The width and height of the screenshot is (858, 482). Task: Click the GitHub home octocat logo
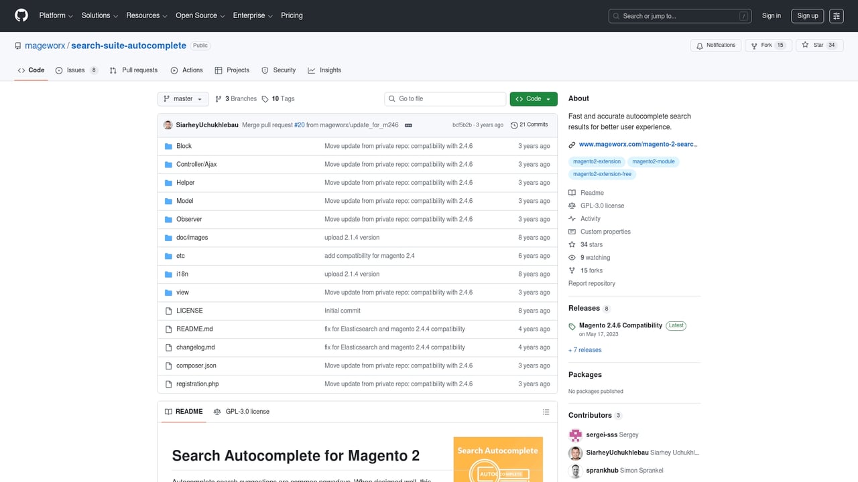coord(21,15)
